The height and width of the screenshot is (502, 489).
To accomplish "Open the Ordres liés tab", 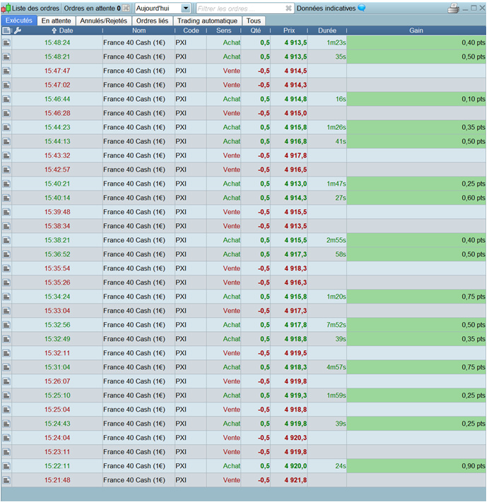I will tap(152, 20).
